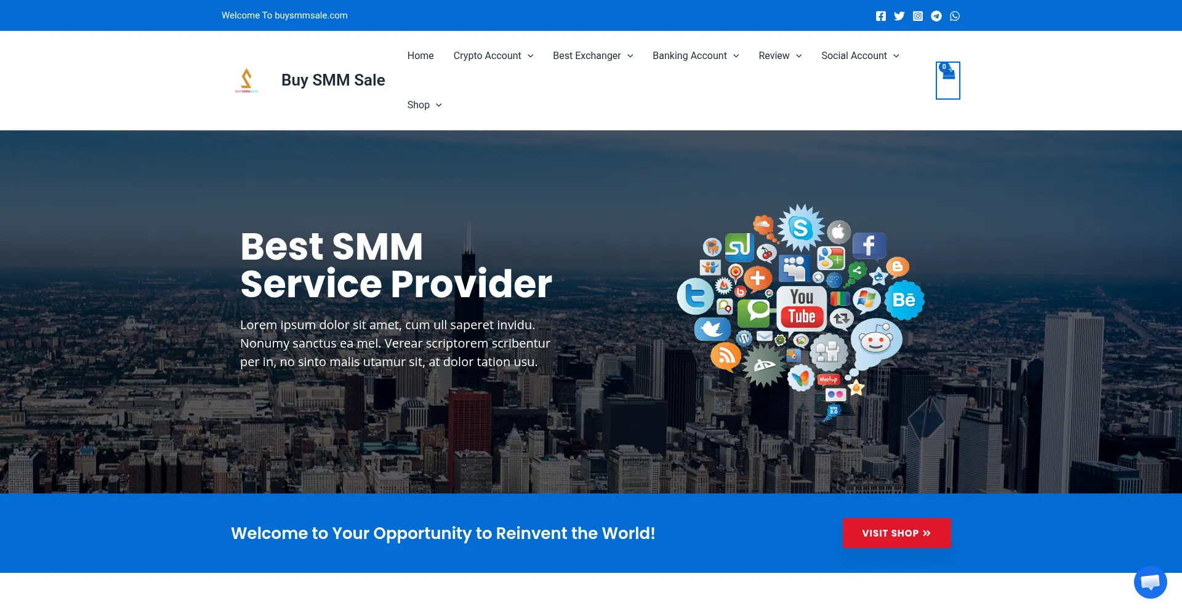Open the Facebook social icon in top bar
The image size is (1182, 611).
pyautogui.click(x=881, y=16)
